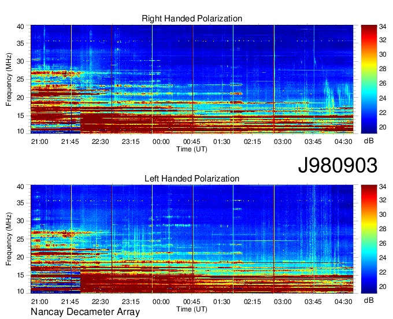Click the 20 MHz tick of the Left Handed plot
The width and height of the screenshot is (393, 319).
pos(20,257)
